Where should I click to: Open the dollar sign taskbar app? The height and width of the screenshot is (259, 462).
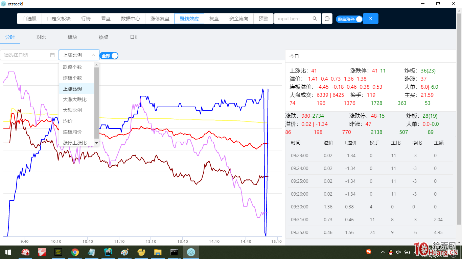point(59,252)
